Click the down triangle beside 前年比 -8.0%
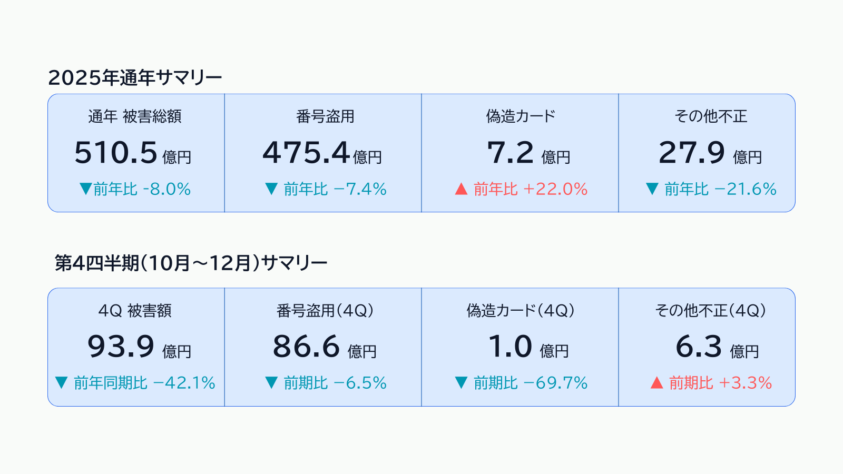This screenshot has width=843, height=474. click(85, 189)
